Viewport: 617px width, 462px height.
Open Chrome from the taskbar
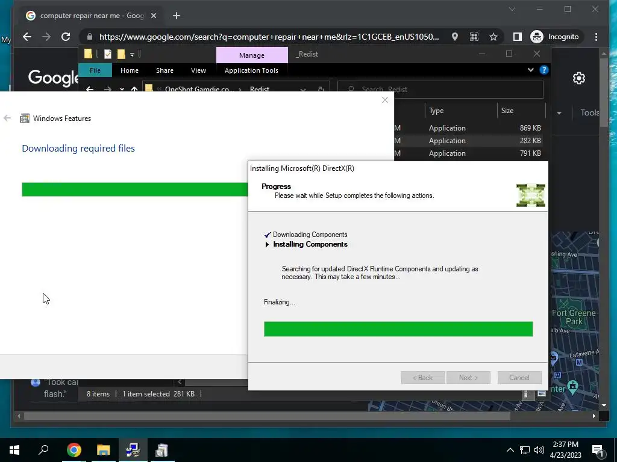74,450
